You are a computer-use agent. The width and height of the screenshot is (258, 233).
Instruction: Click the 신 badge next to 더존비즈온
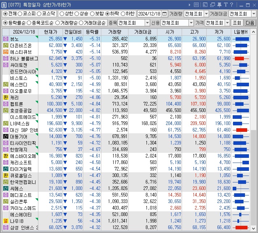[x=5, y=46]
